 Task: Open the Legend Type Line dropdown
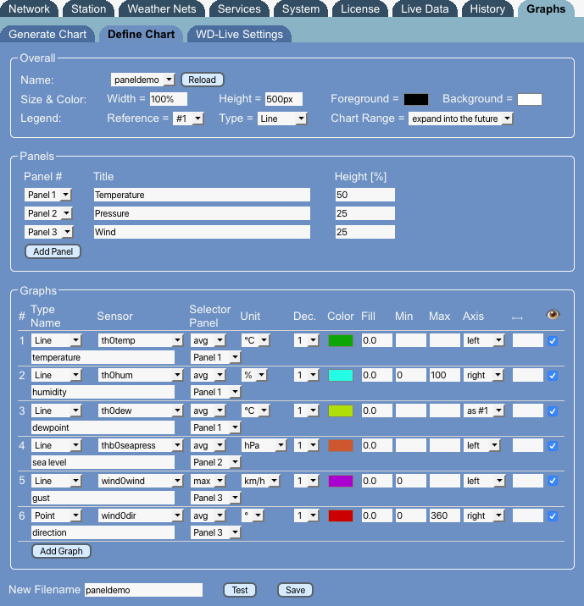[282, 118]
